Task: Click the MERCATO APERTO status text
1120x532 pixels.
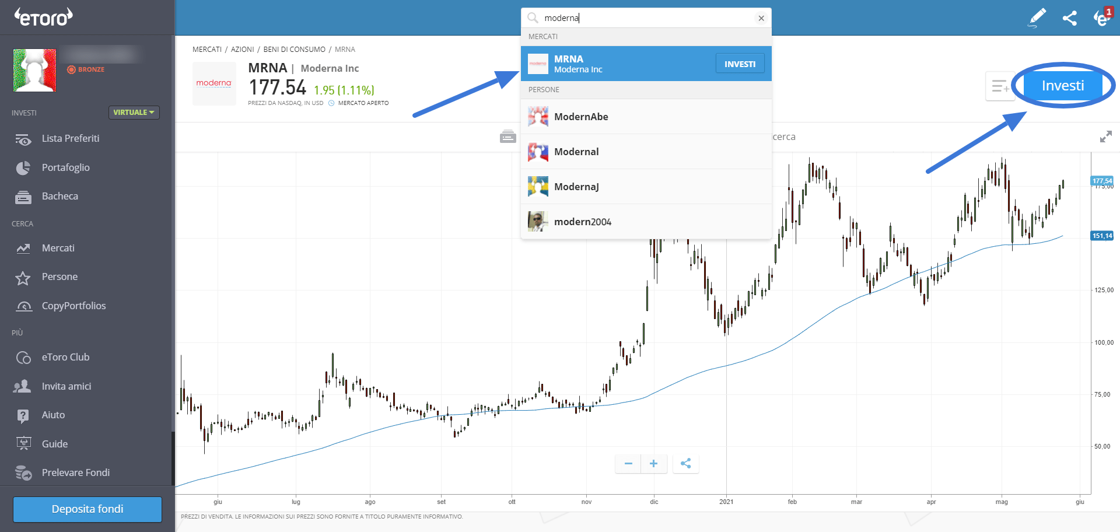Action: click(363, 103)
